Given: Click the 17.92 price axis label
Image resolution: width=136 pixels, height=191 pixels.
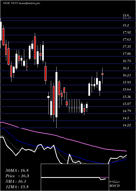Looking at the screenshot, I should 127,32.
